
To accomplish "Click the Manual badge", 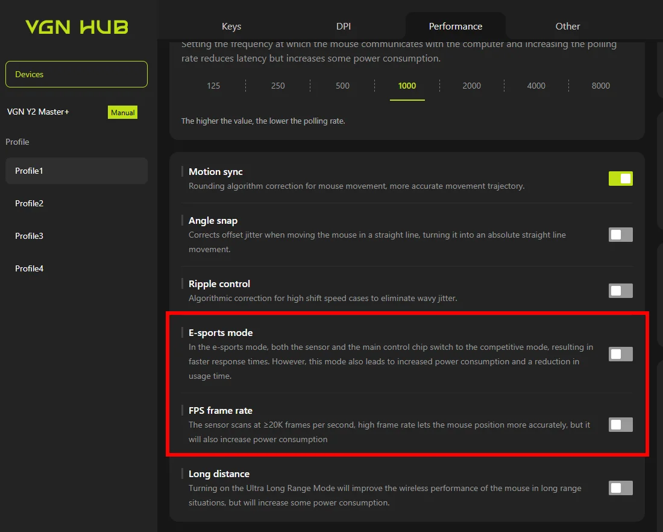I will point(122,112).
